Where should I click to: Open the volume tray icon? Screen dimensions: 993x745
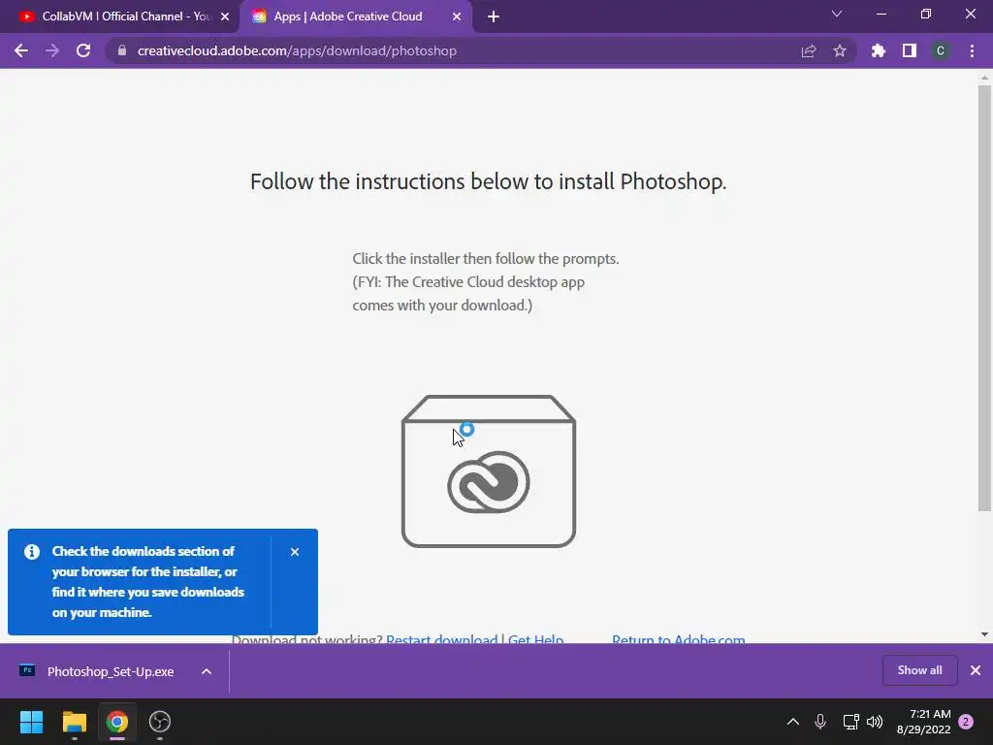tap(875, 722)
